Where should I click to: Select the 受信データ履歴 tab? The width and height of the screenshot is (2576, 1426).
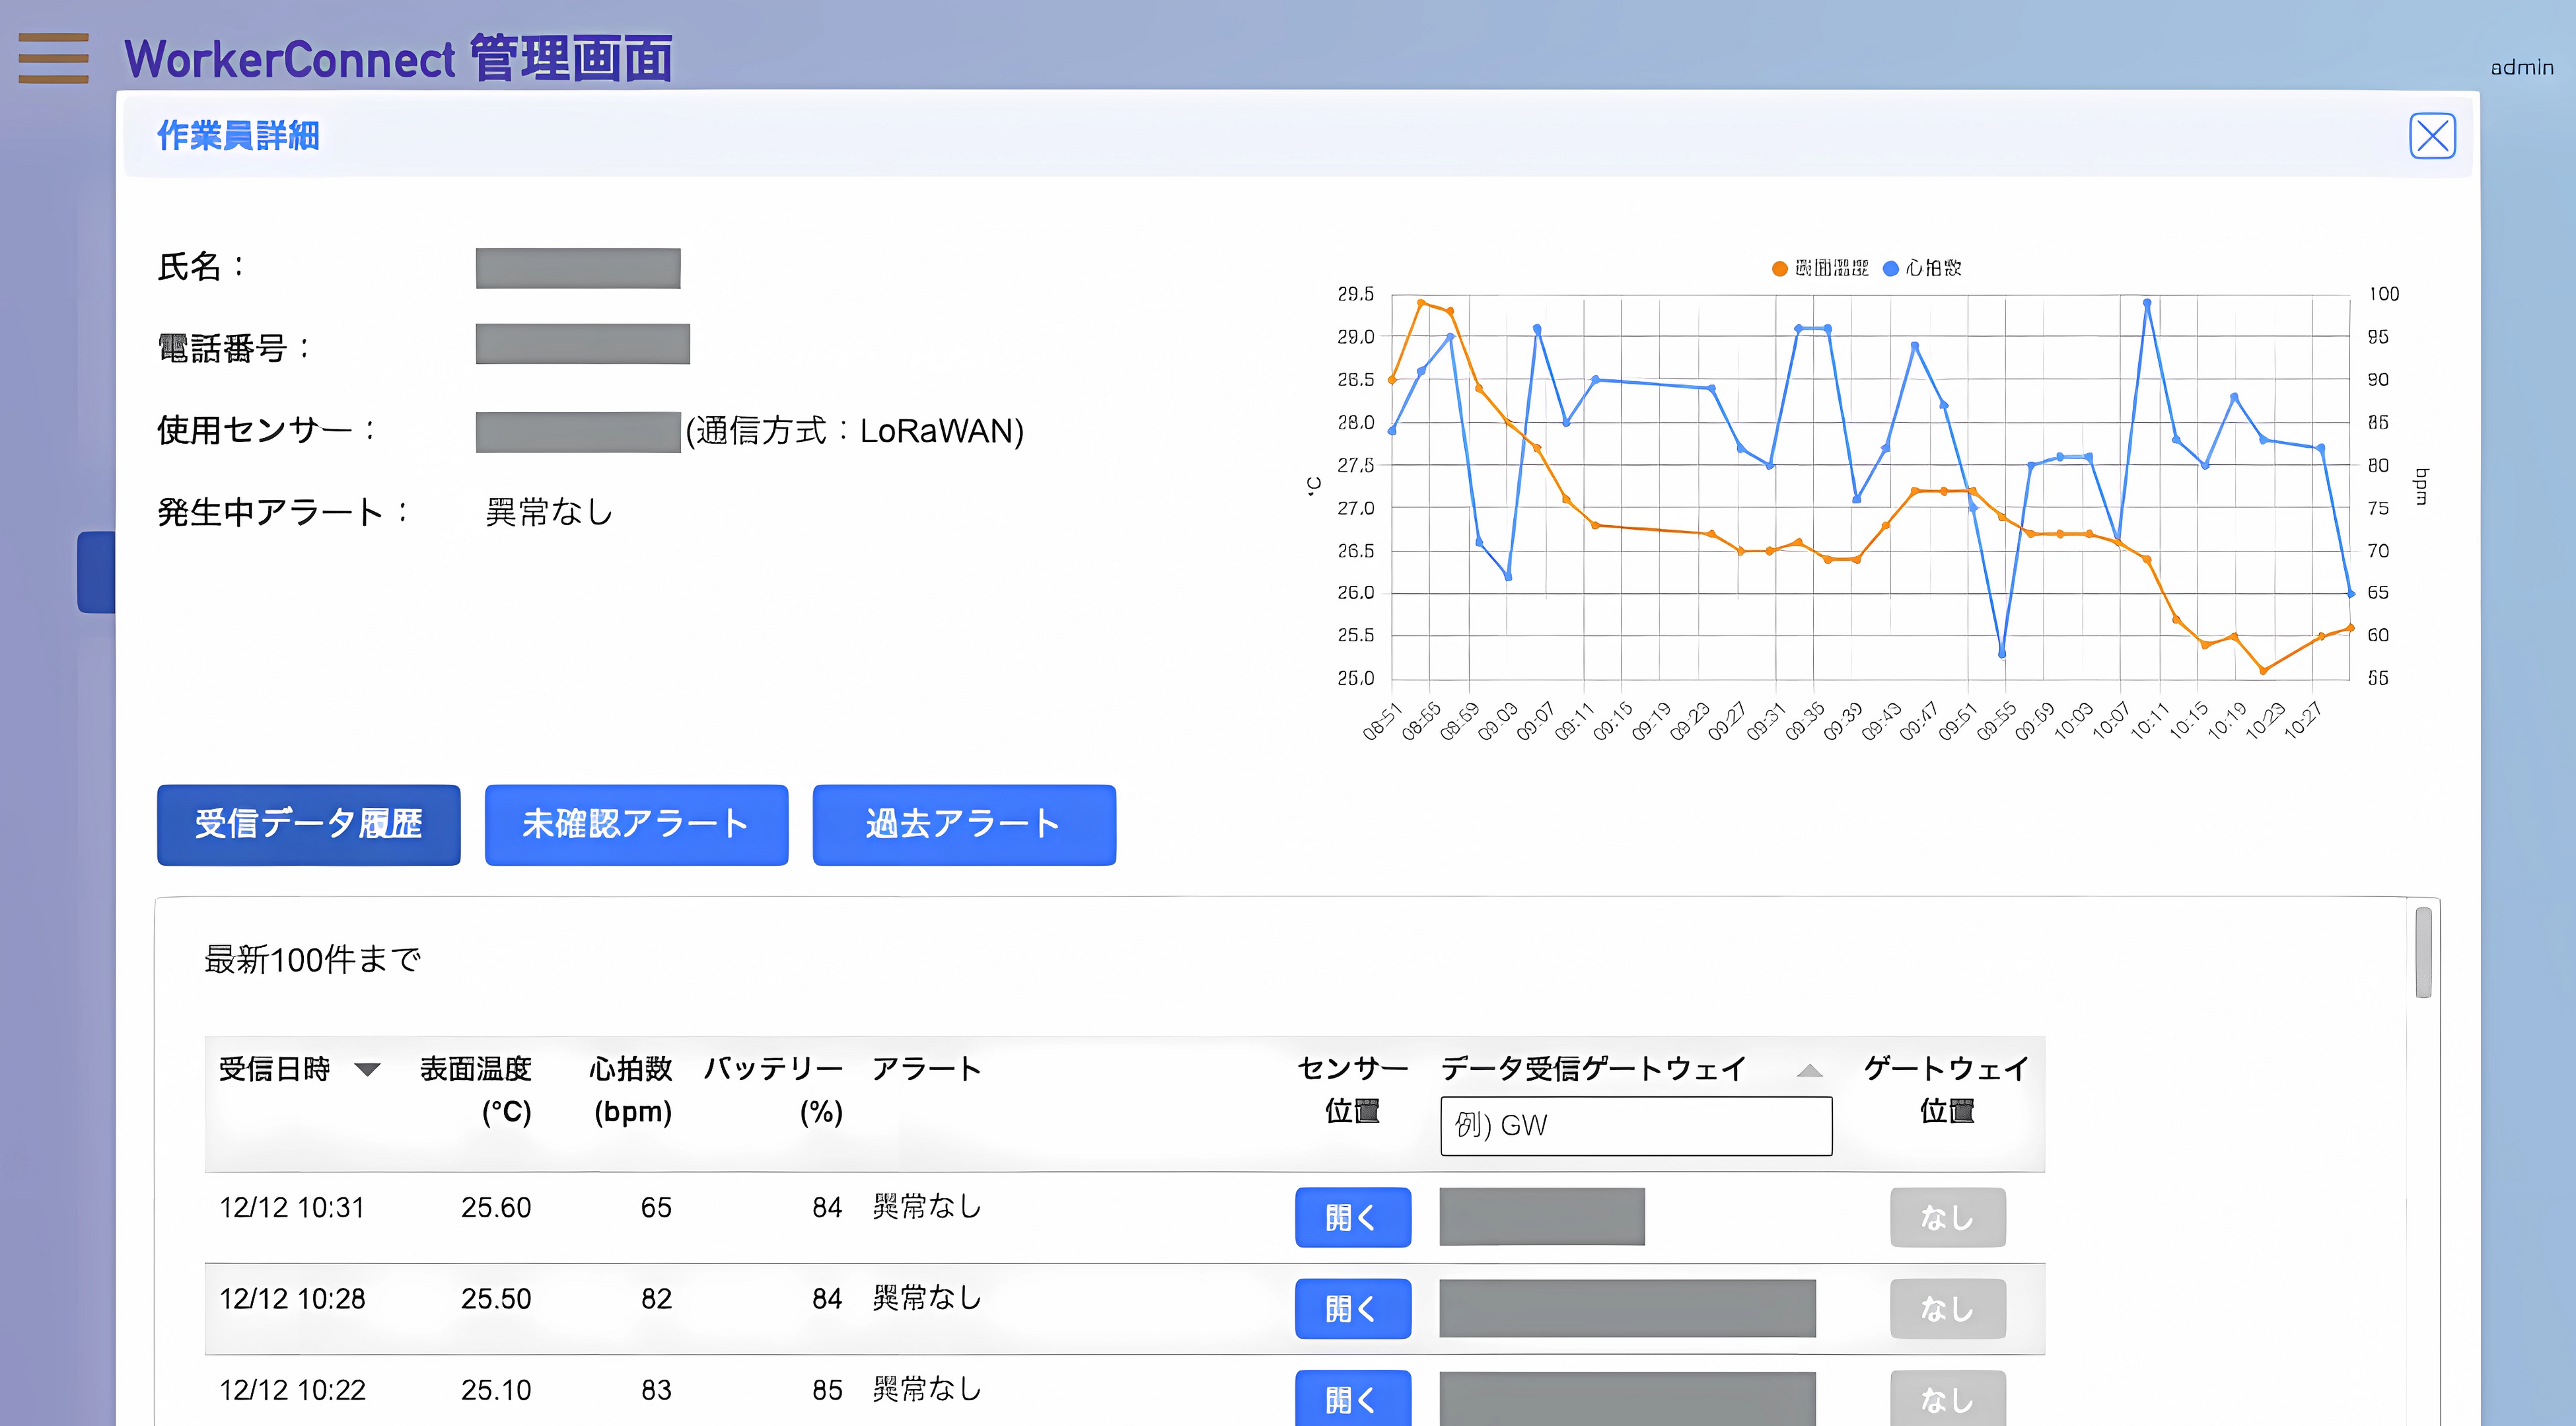[308, 824]
